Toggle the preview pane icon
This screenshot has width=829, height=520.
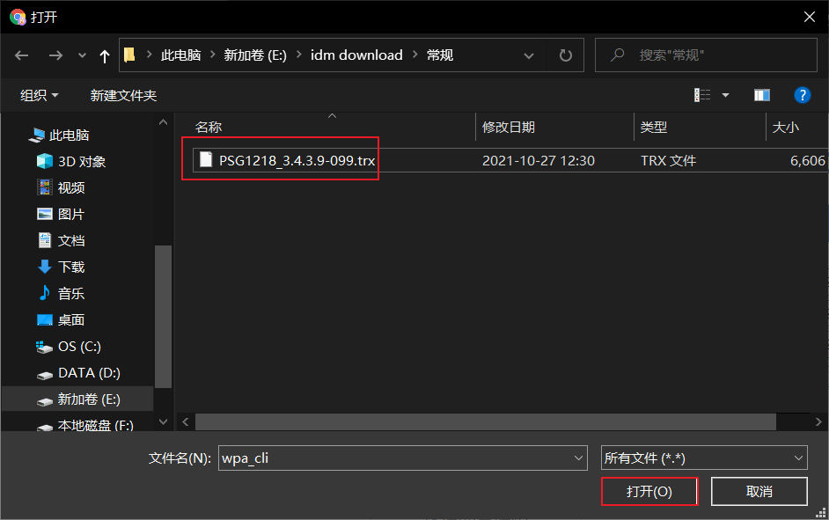(762, 95)
